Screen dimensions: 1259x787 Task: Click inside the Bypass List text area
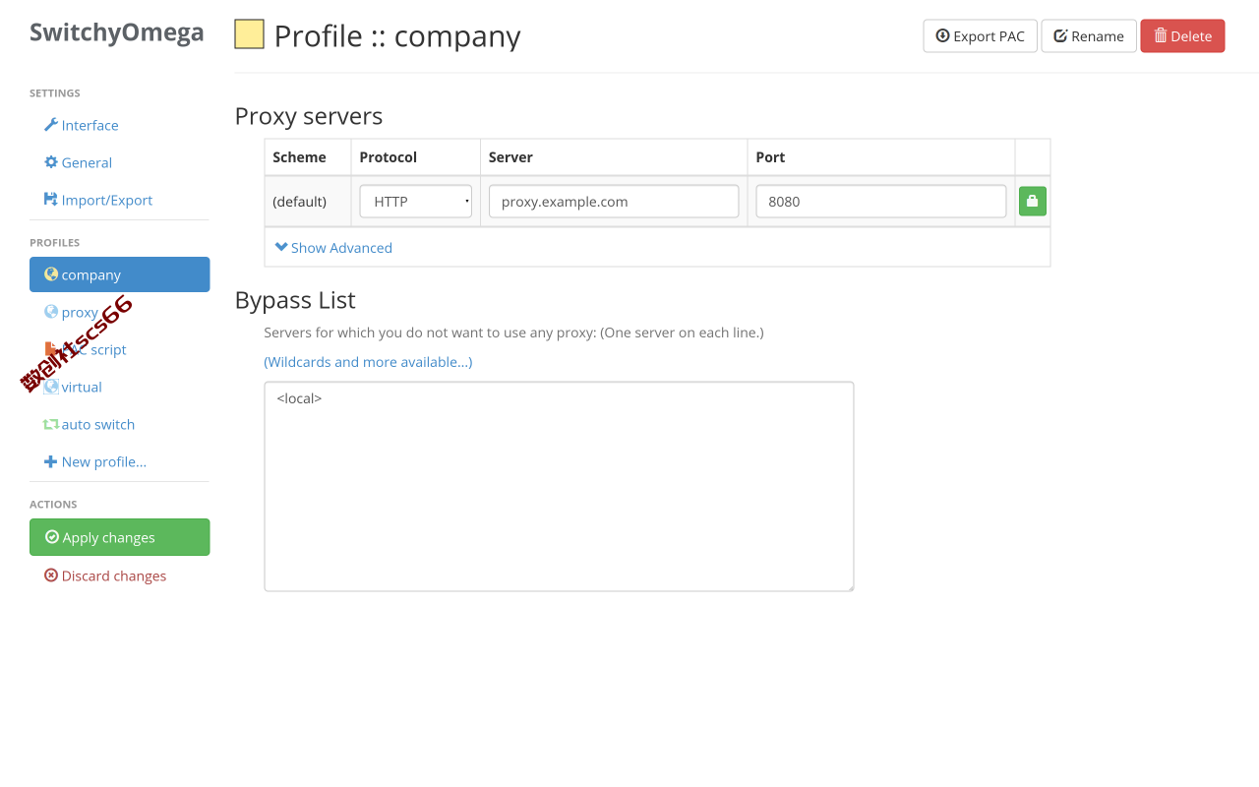tap(559, 486)
